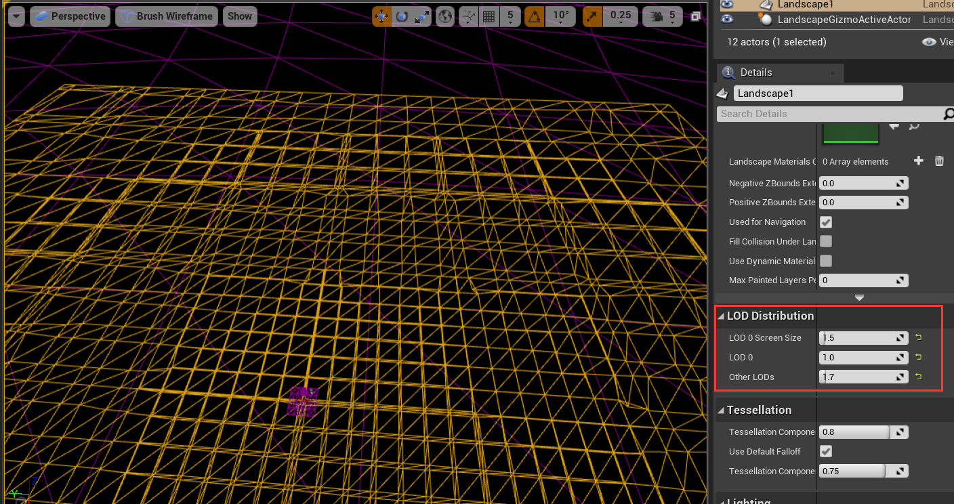
Task: Click the green landscape material thumbnail
Action: [851, 133]
